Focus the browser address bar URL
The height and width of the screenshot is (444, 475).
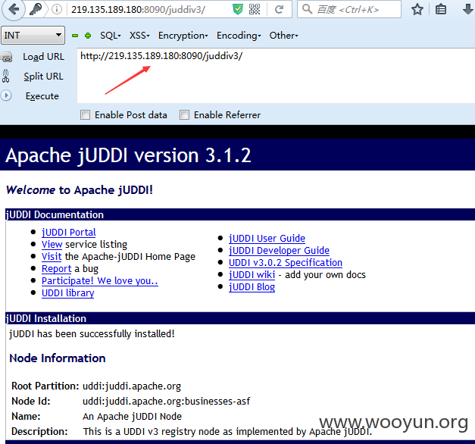[x=138, y=9]
